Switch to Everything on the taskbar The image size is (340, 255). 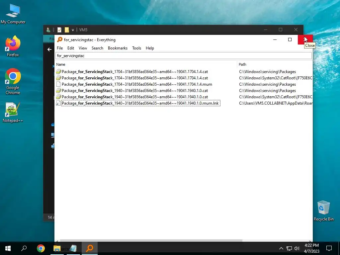[90, 248]
